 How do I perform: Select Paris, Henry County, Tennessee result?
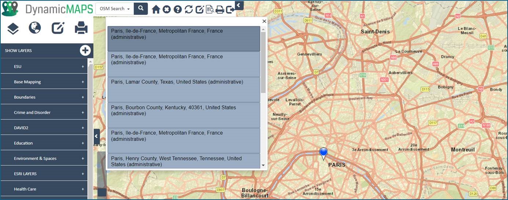point(184,161)
